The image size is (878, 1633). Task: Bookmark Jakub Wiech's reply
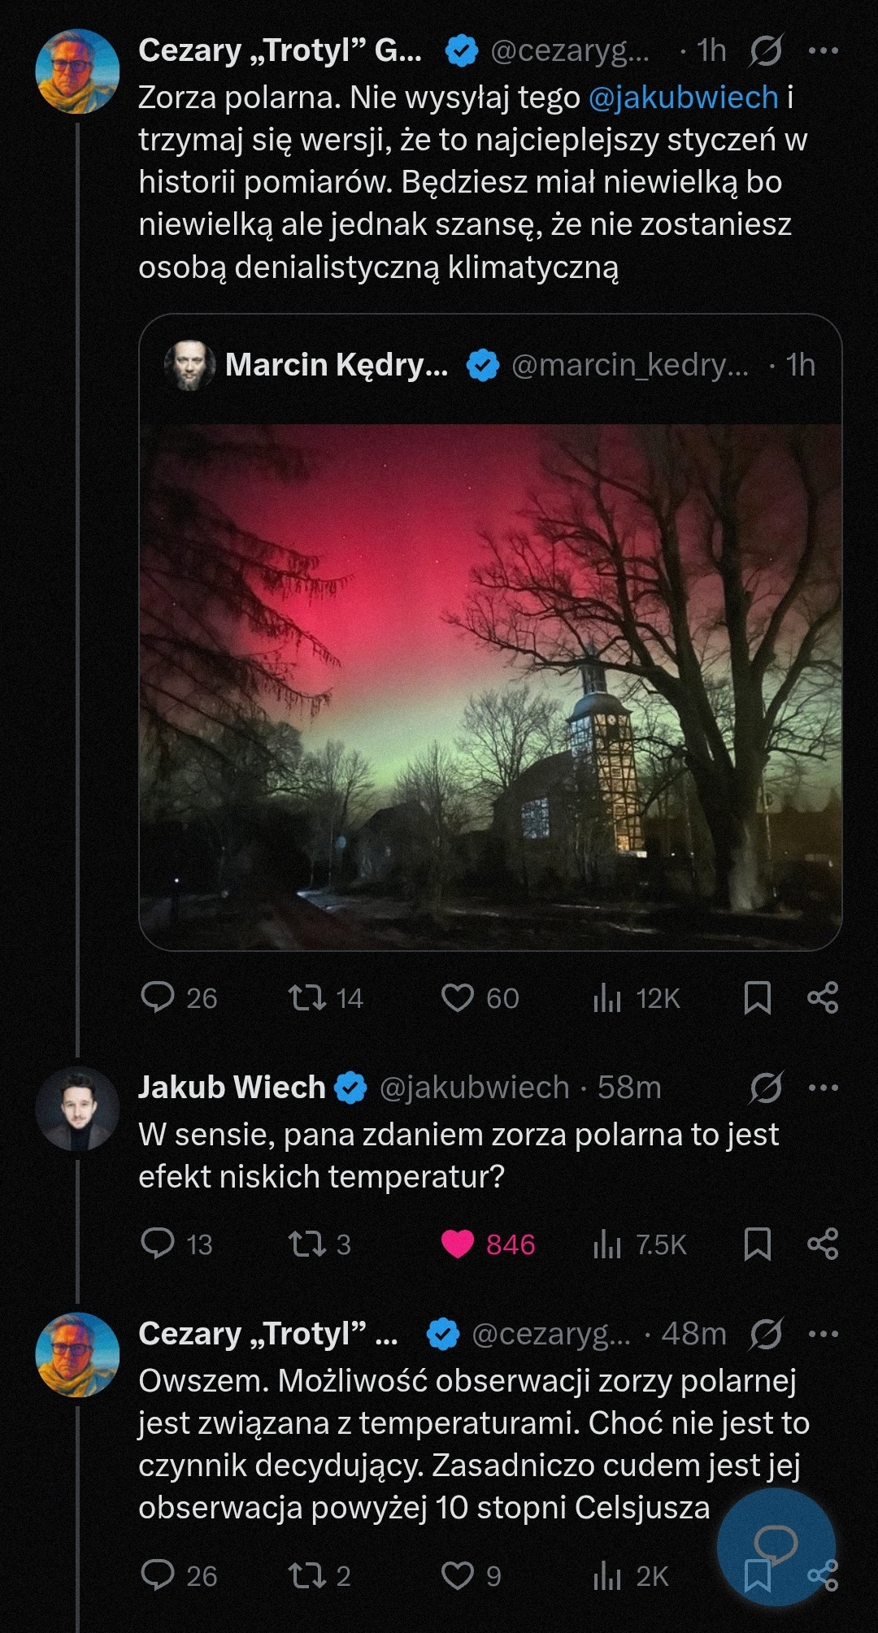(757, 1244)
